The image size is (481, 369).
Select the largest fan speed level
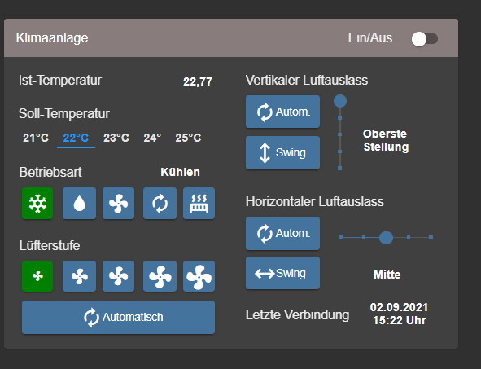[199, 276]
